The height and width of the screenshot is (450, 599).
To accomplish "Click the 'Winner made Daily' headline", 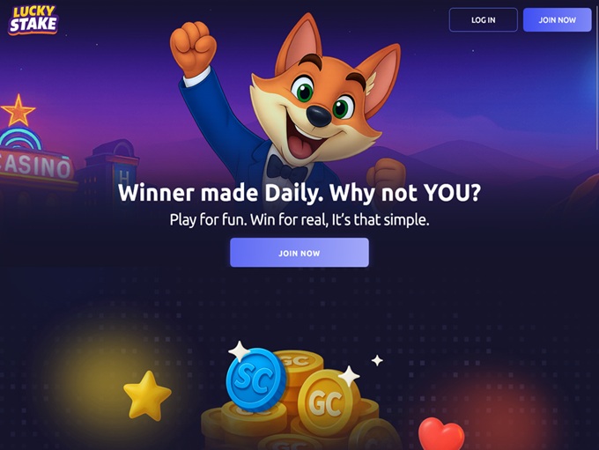I will 299,193.
